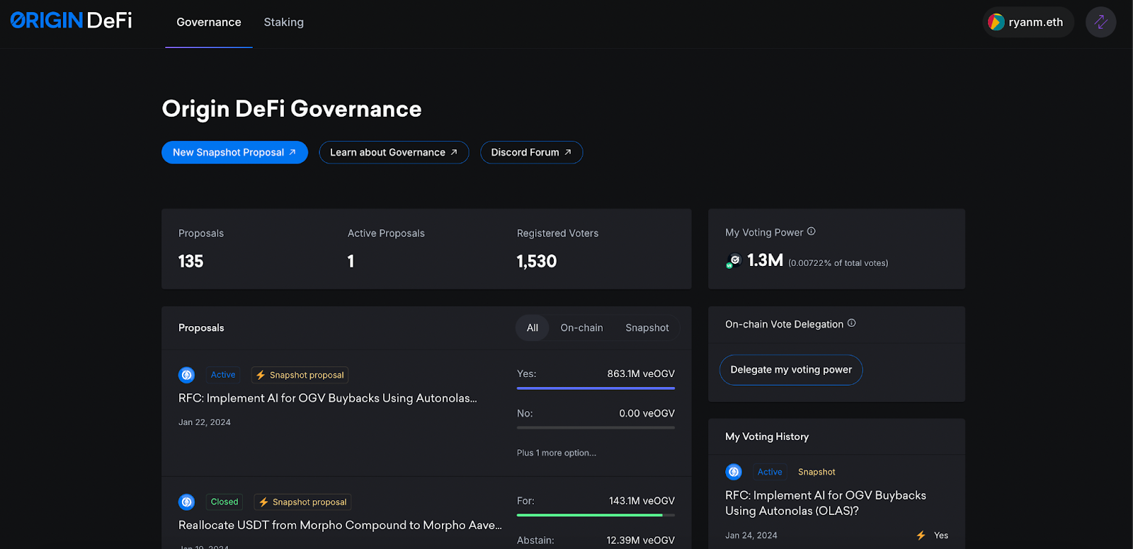Click the 863.1M veOGV Yes total
Screen dimensions: 1133x549
click(641, 374)
